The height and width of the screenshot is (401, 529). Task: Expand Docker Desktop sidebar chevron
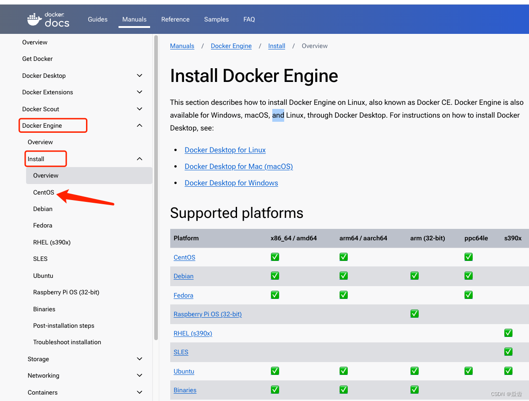(139, 75)
